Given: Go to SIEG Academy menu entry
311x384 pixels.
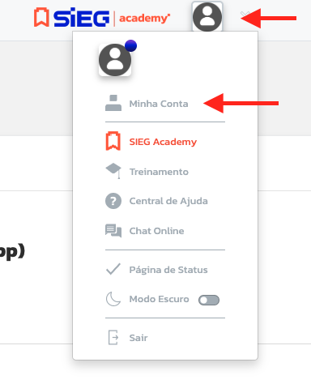Looking at the screenshot, I should coord(163,142).
